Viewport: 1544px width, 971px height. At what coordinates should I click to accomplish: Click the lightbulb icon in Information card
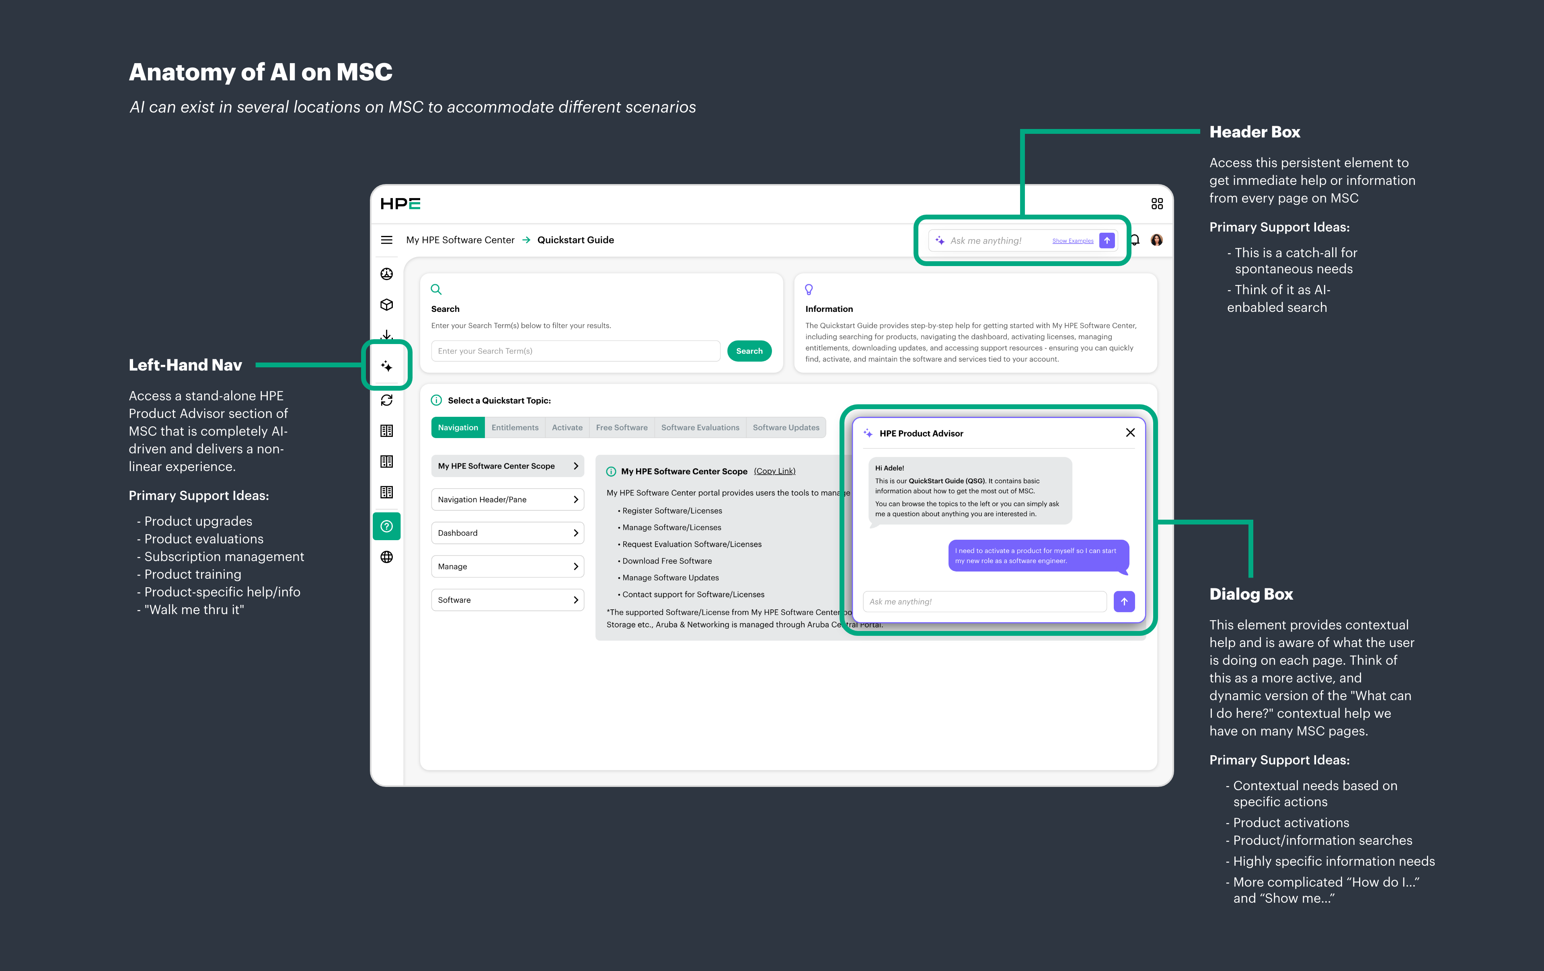click(x=809, y=290)
